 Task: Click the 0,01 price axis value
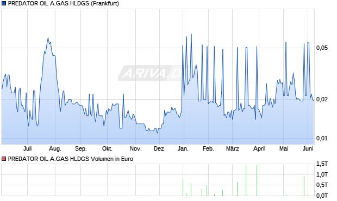click(322, 139)
